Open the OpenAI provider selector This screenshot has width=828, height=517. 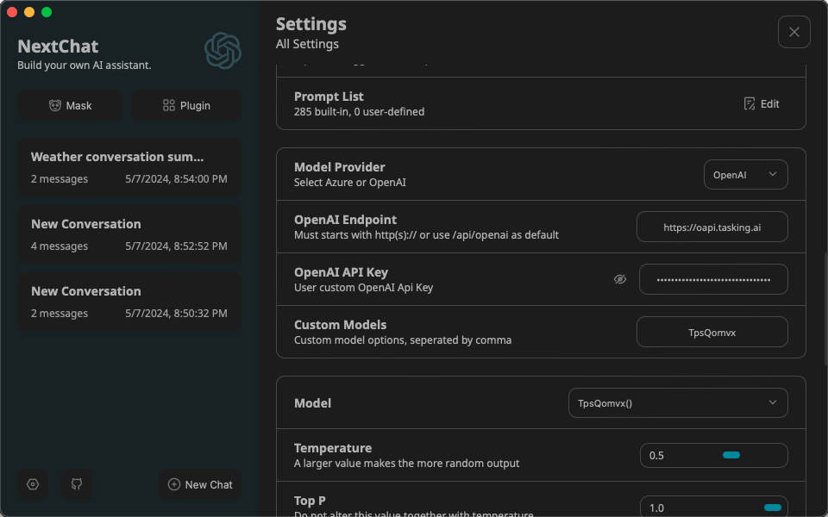click(x=745, y=174)
